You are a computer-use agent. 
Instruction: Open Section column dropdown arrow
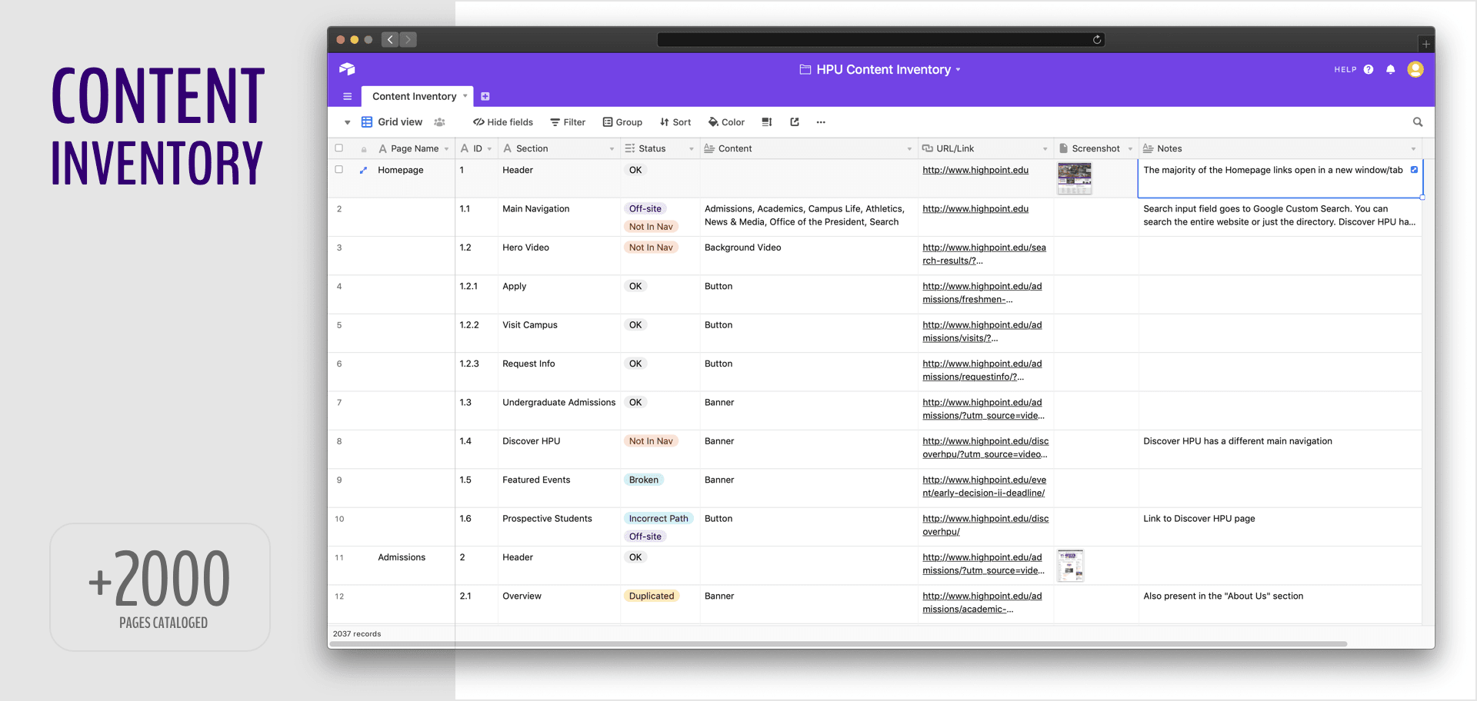tap(612, 149)
